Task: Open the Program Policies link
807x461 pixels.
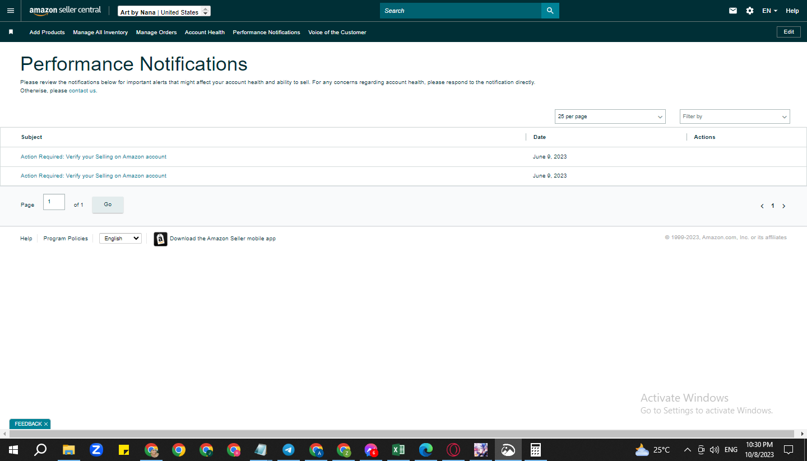Action: [66, 239]
